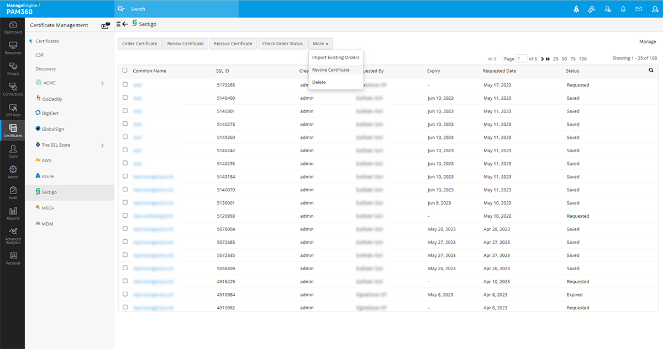Go to the Audit section icon
The height and width of the screenshot is (349, 663).
coord(13,193)
